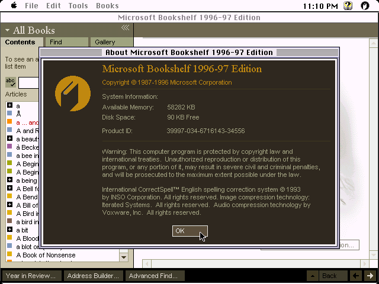The width and height of the screenshot is (379, 284).
Task: Open the Edit menu
Action: click(53, 6)
